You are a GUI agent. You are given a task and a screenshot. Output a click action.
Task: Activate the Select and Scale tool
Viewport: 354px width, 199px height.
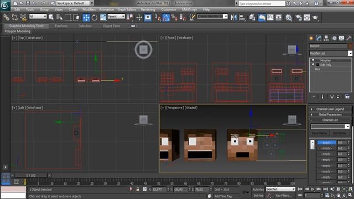click(103, 17)
